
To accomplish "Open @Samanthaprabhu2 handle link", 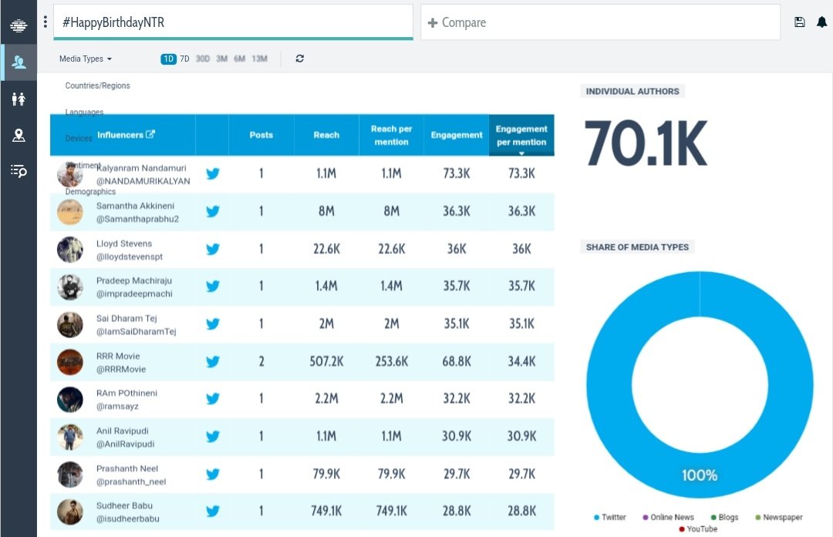I will click(137, 219).
